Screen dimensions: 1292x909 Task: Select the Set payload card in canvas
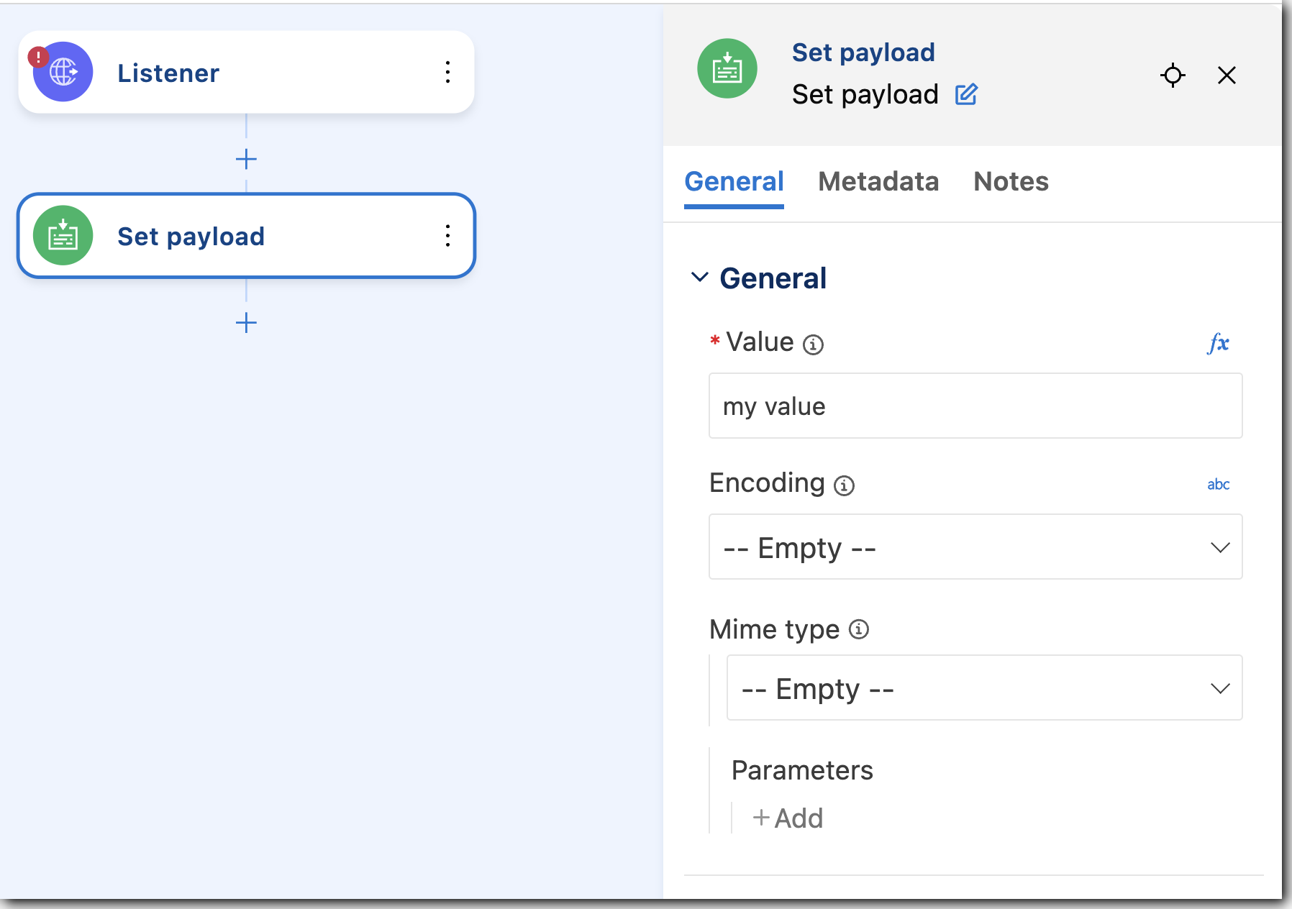[x=246, y=236]
